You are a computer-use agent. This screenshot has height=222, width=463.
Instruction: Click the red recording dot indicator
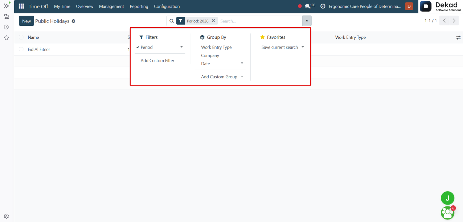click(300, 6)
